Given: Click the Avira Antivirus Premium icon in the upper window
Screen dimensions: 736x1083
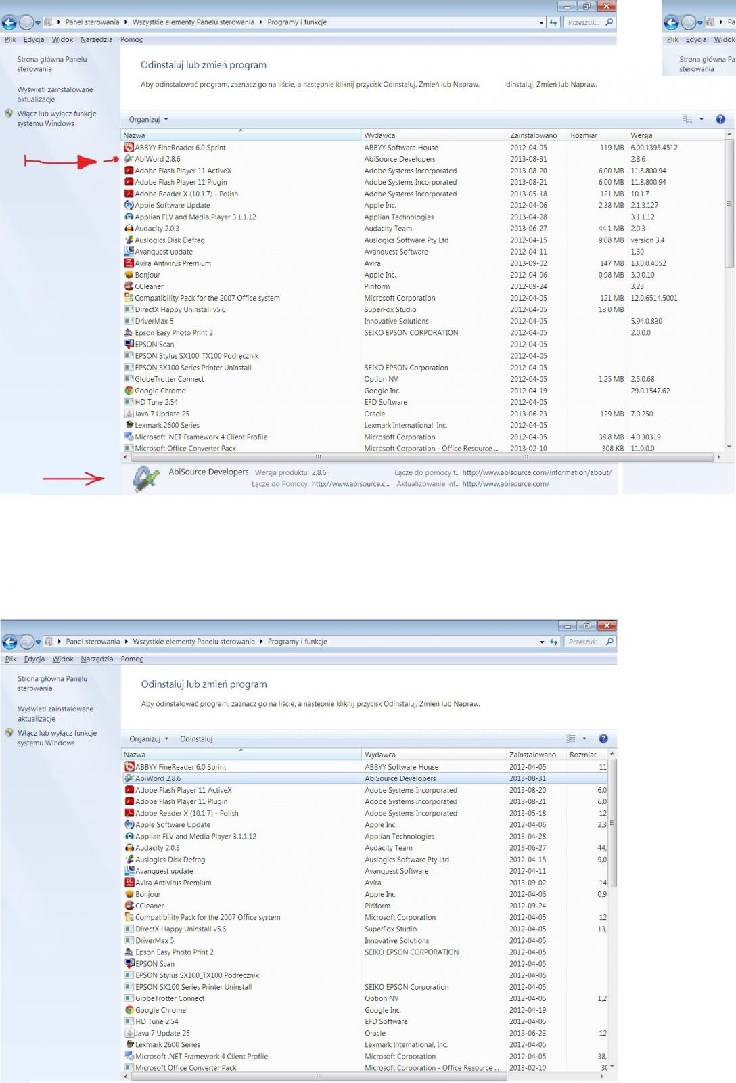Looking at the screenshot, I should [129, 263].
